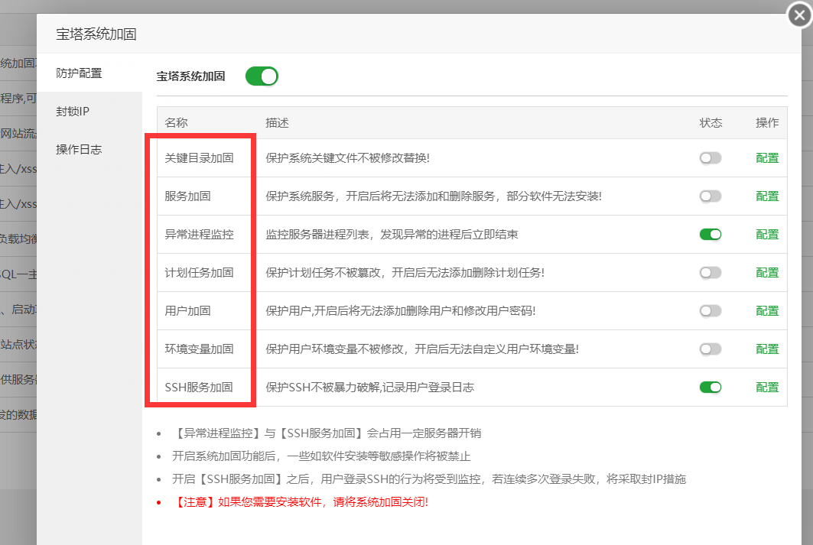This screenshot has height=545, width=813.
Task: Click the red 【注意】 warning note
Action: [x=301, y=502]
